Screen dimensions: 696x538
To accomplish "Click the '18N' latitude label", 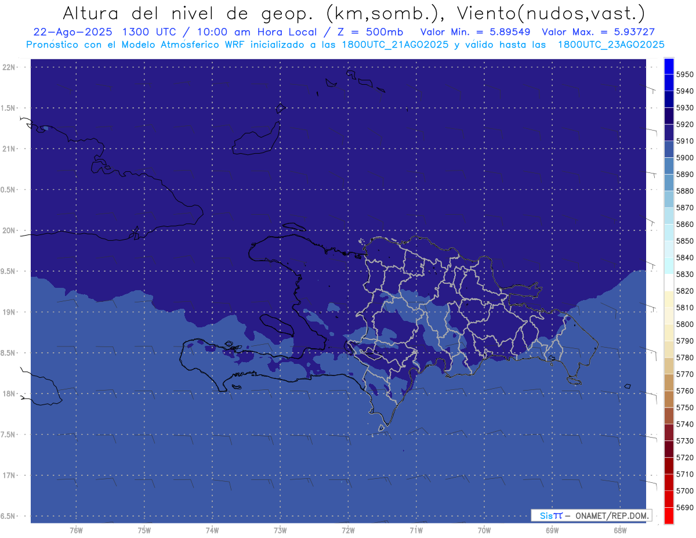I will click(x=9, y=393).
